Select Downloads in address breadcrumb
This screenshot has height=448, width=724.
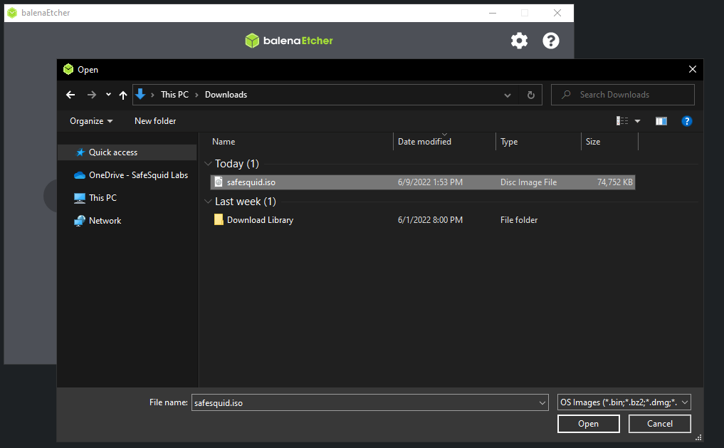(x=226, y=95)
